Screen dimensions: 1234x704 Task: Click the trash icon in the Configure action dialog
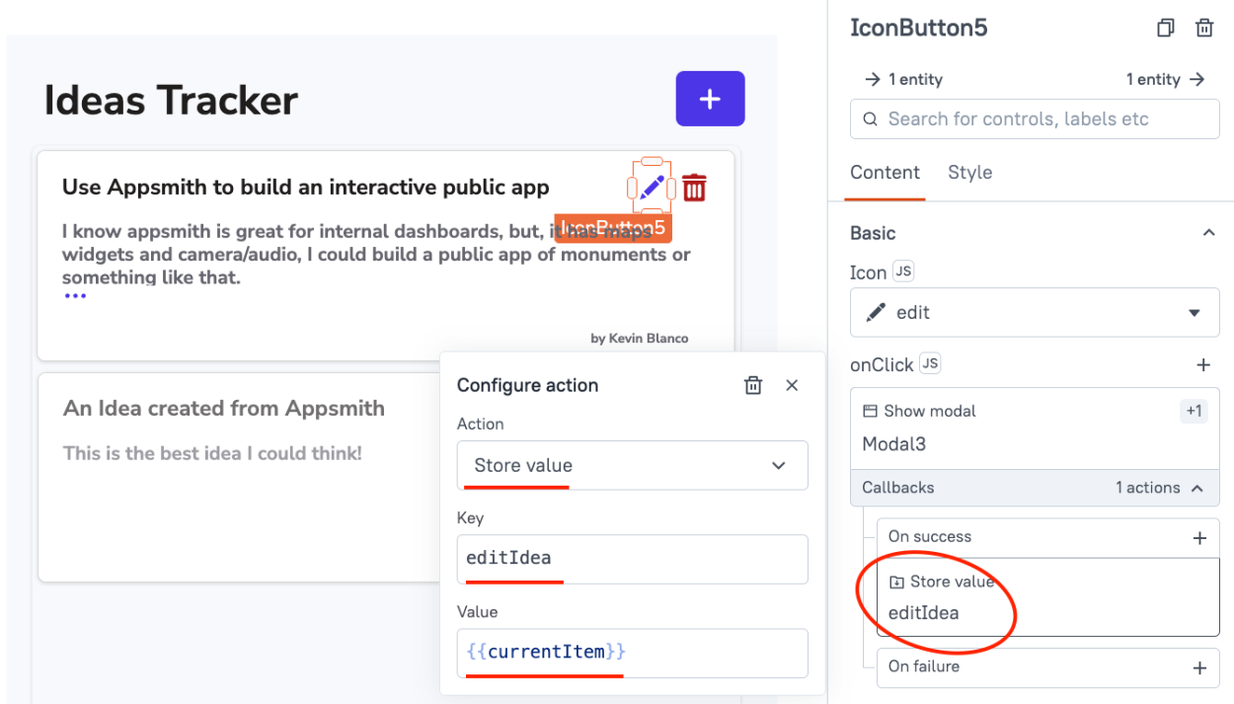tap(753, 385)
